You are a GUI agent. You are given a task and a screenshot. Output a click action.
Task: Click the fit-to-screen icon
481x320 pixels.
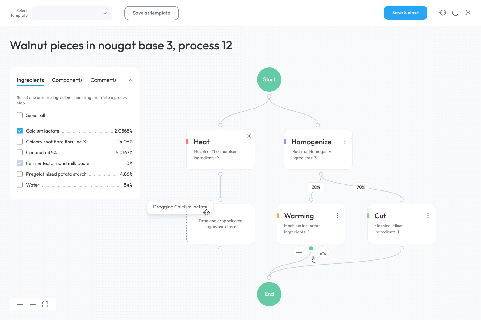pos(45,304)
